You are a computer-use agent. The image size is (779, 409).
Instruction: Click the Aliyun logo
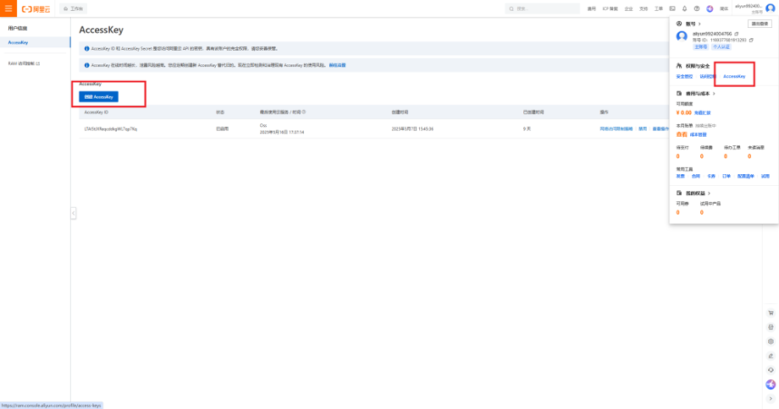(37, 8)
